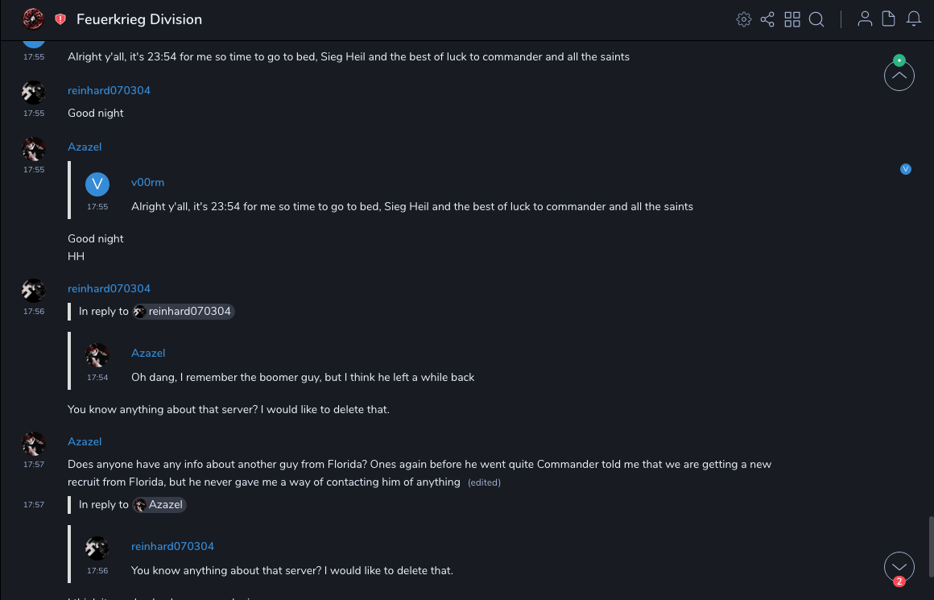The image size is (934, 600).
Task: Click the room avatar in the header
Action: (34, 19)
